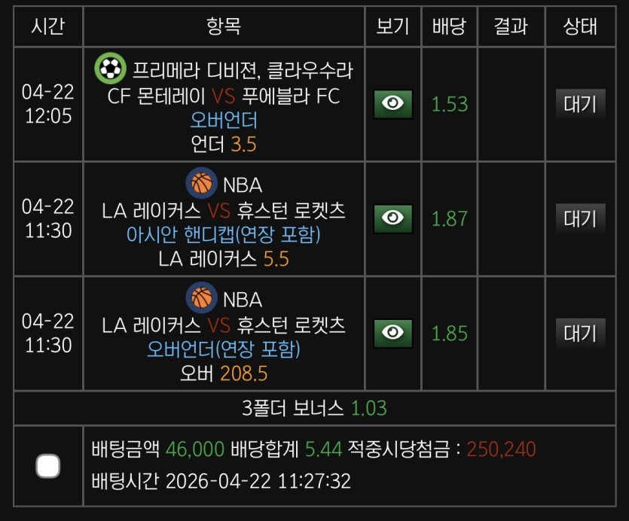Click 대기 button in the 오버 208.5 row
The image size is (629, 521).
point(580,333)
